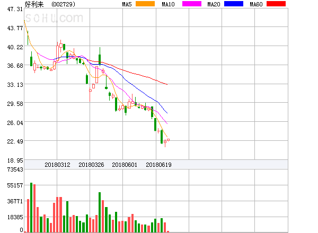This screenshot has width=318, height=233.
Task: Click the 33.13 price axis label
Action: pyautogui.click(x=12, y=85)
